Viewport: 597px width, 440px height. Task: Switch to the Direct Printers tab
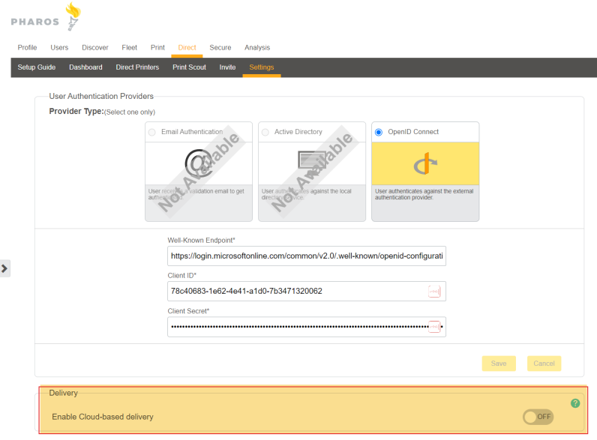(137, 67)
